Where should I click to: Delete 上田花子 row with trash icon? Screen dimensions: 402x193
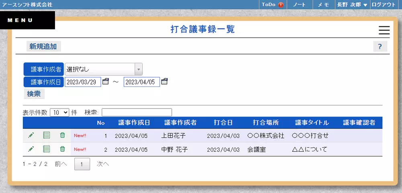(62, 135)
